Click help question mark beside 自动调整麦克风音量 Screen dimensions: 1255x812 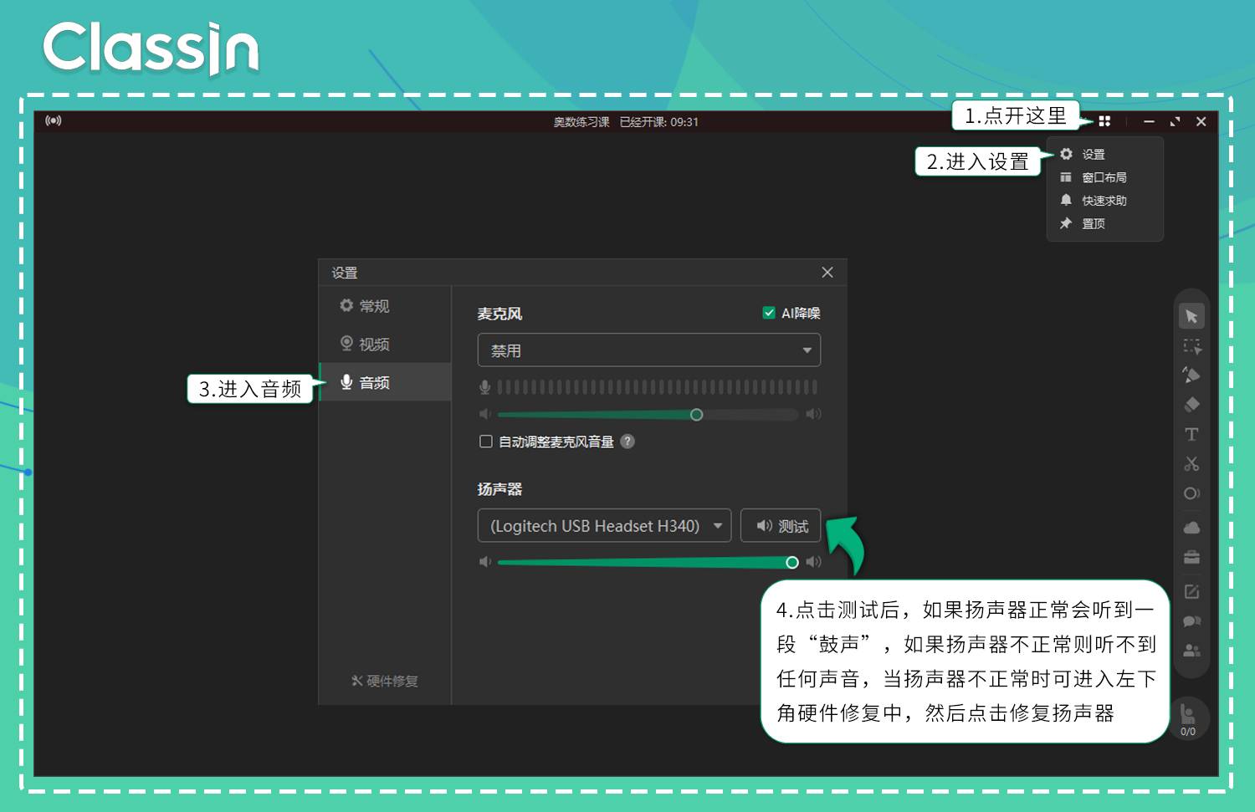point(627,442)
